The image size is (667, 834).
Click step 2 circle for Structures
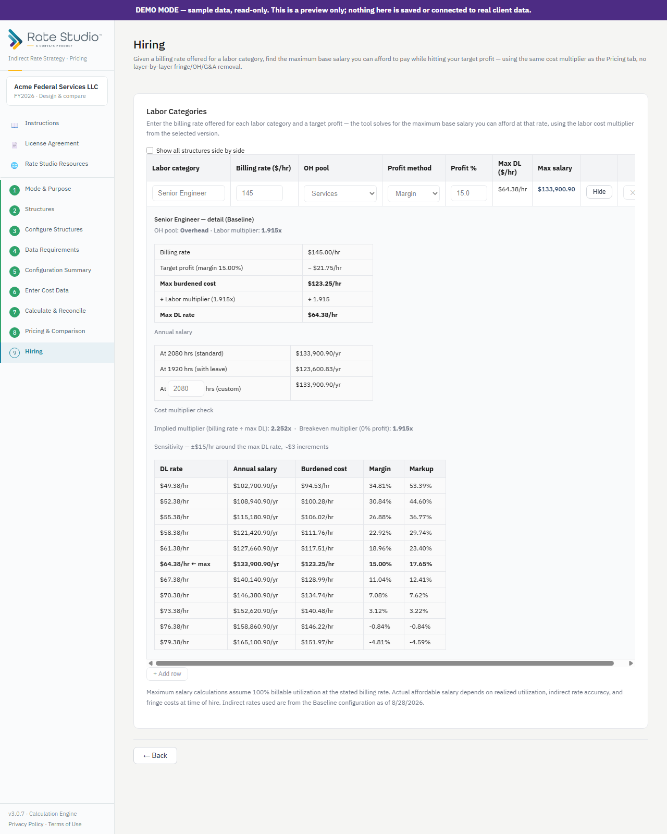pos(15,211)
